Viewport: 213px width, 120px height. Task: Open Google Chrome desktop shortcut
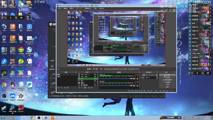pos(4,85)
